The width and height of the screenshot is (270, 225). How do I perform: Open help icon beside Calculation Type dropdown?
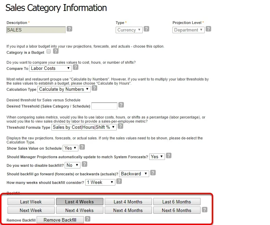[x=94, y=88]
